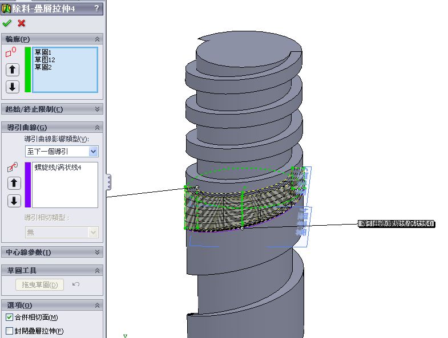This screenshot has width=448, height=338.
Task: Click the undo sketch drag icon
Action: (76, 284)
